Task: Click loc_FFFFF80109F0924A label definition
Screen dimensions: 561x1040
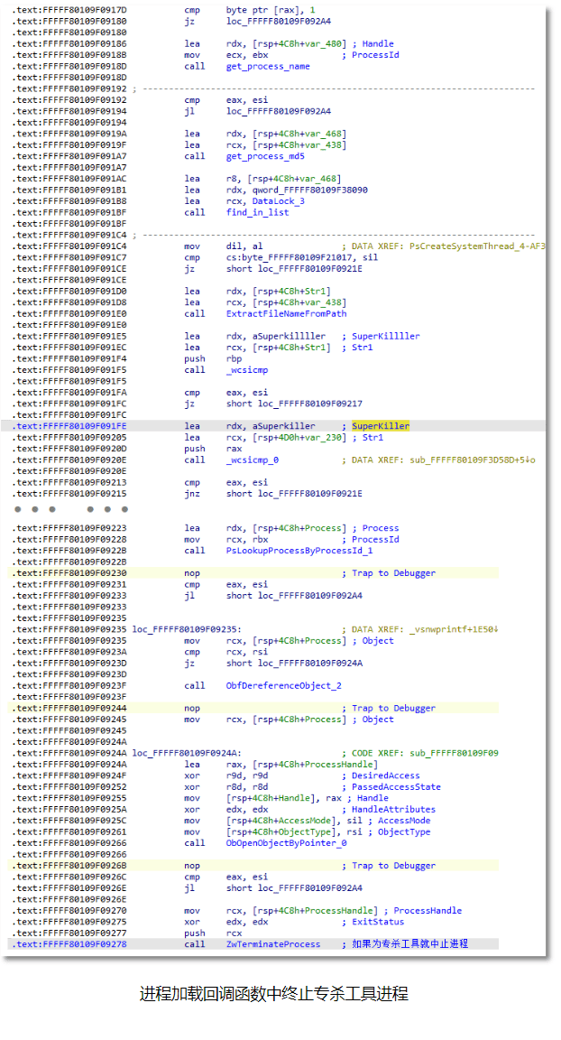Action: 187,754
